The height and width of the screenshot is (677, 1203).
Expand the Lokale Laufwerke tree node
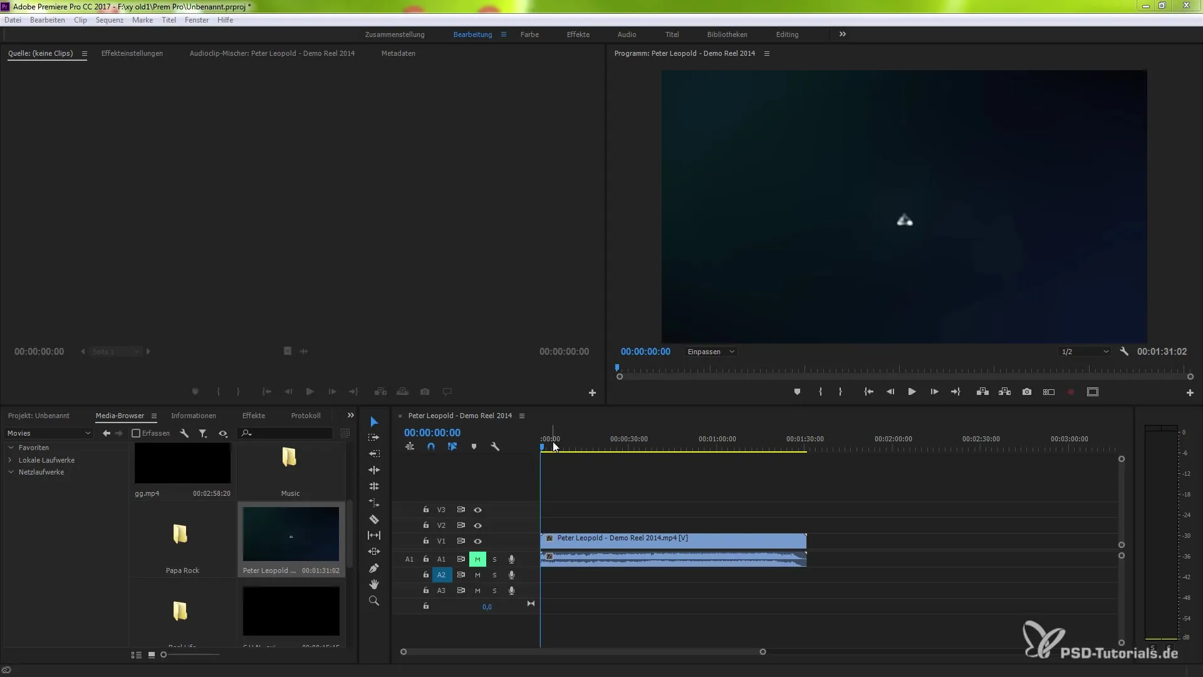click(11, 460)
